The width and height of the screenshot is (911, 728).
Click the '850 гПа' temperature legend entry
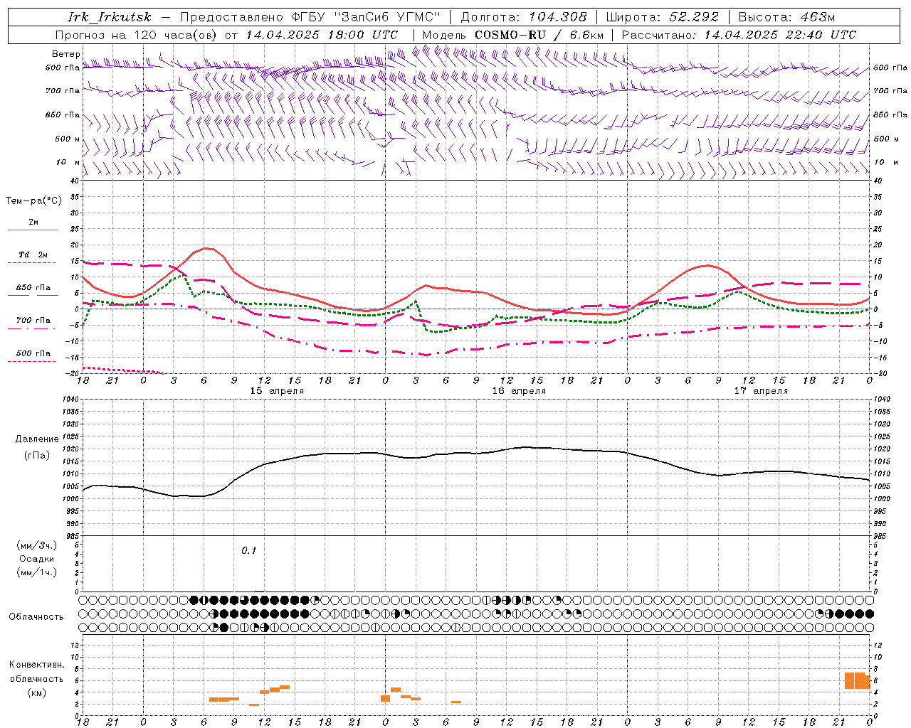33,288
